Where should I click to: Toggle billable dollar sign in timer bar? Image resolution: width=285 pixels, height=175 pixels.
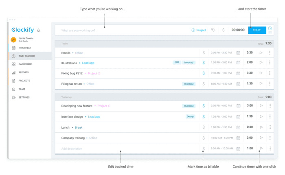[x=224, y=30]
